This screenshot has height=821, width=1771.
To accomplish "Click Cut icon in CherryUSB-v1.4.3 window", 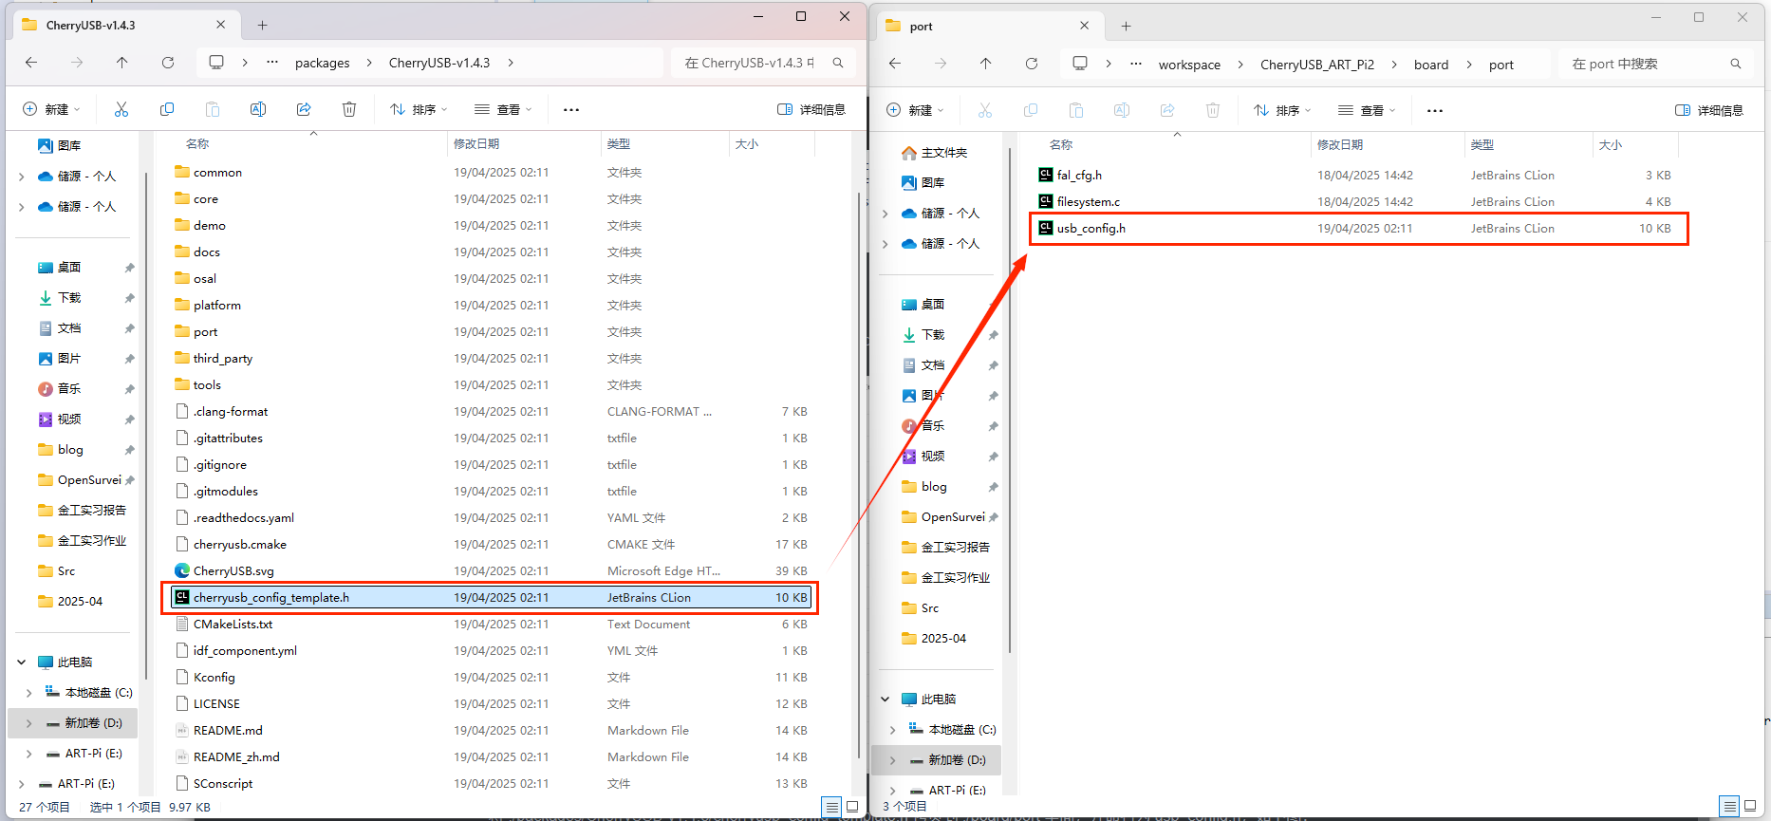I will pos(121,110).
